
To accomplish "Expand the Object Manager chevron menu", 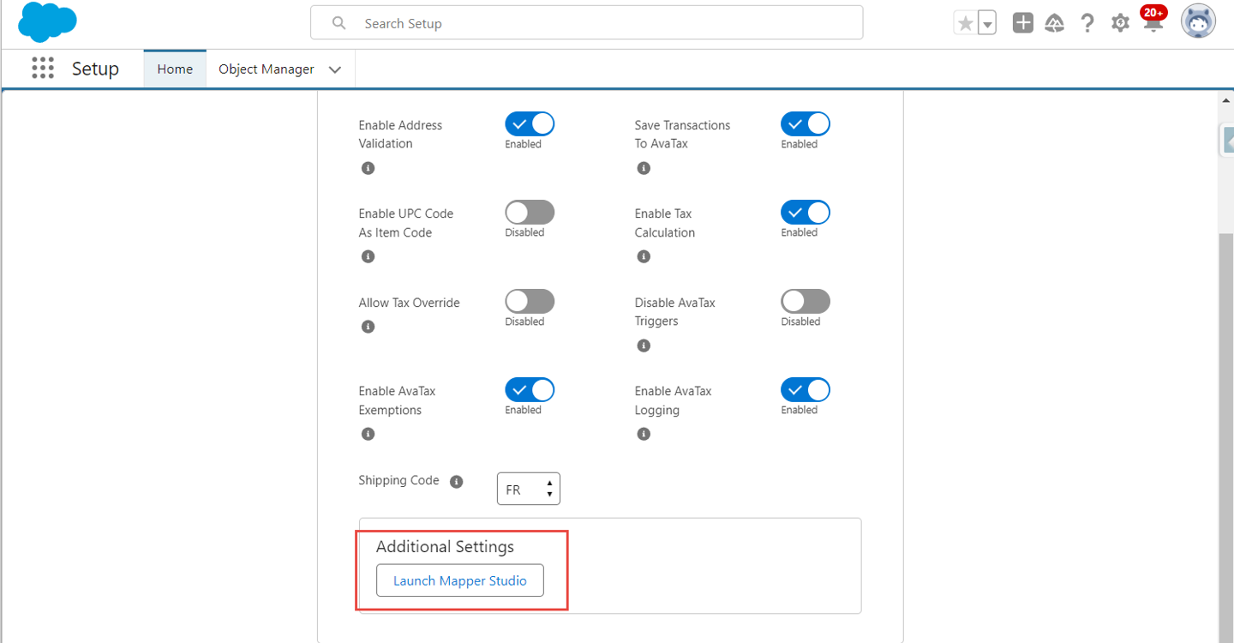I will pyautogui.click(x=335, y=69).
